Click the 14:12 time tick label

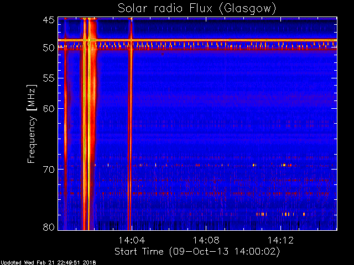tap(280, 240)
